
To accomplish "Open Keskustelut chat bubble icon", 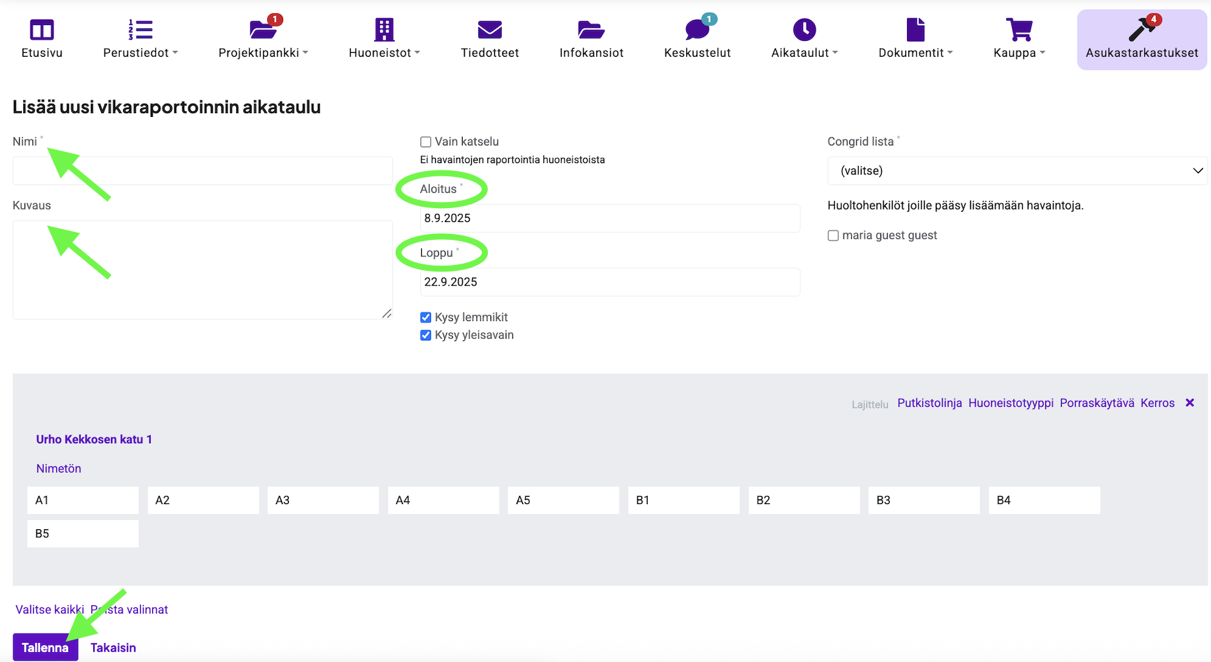I will coord(697,30).
